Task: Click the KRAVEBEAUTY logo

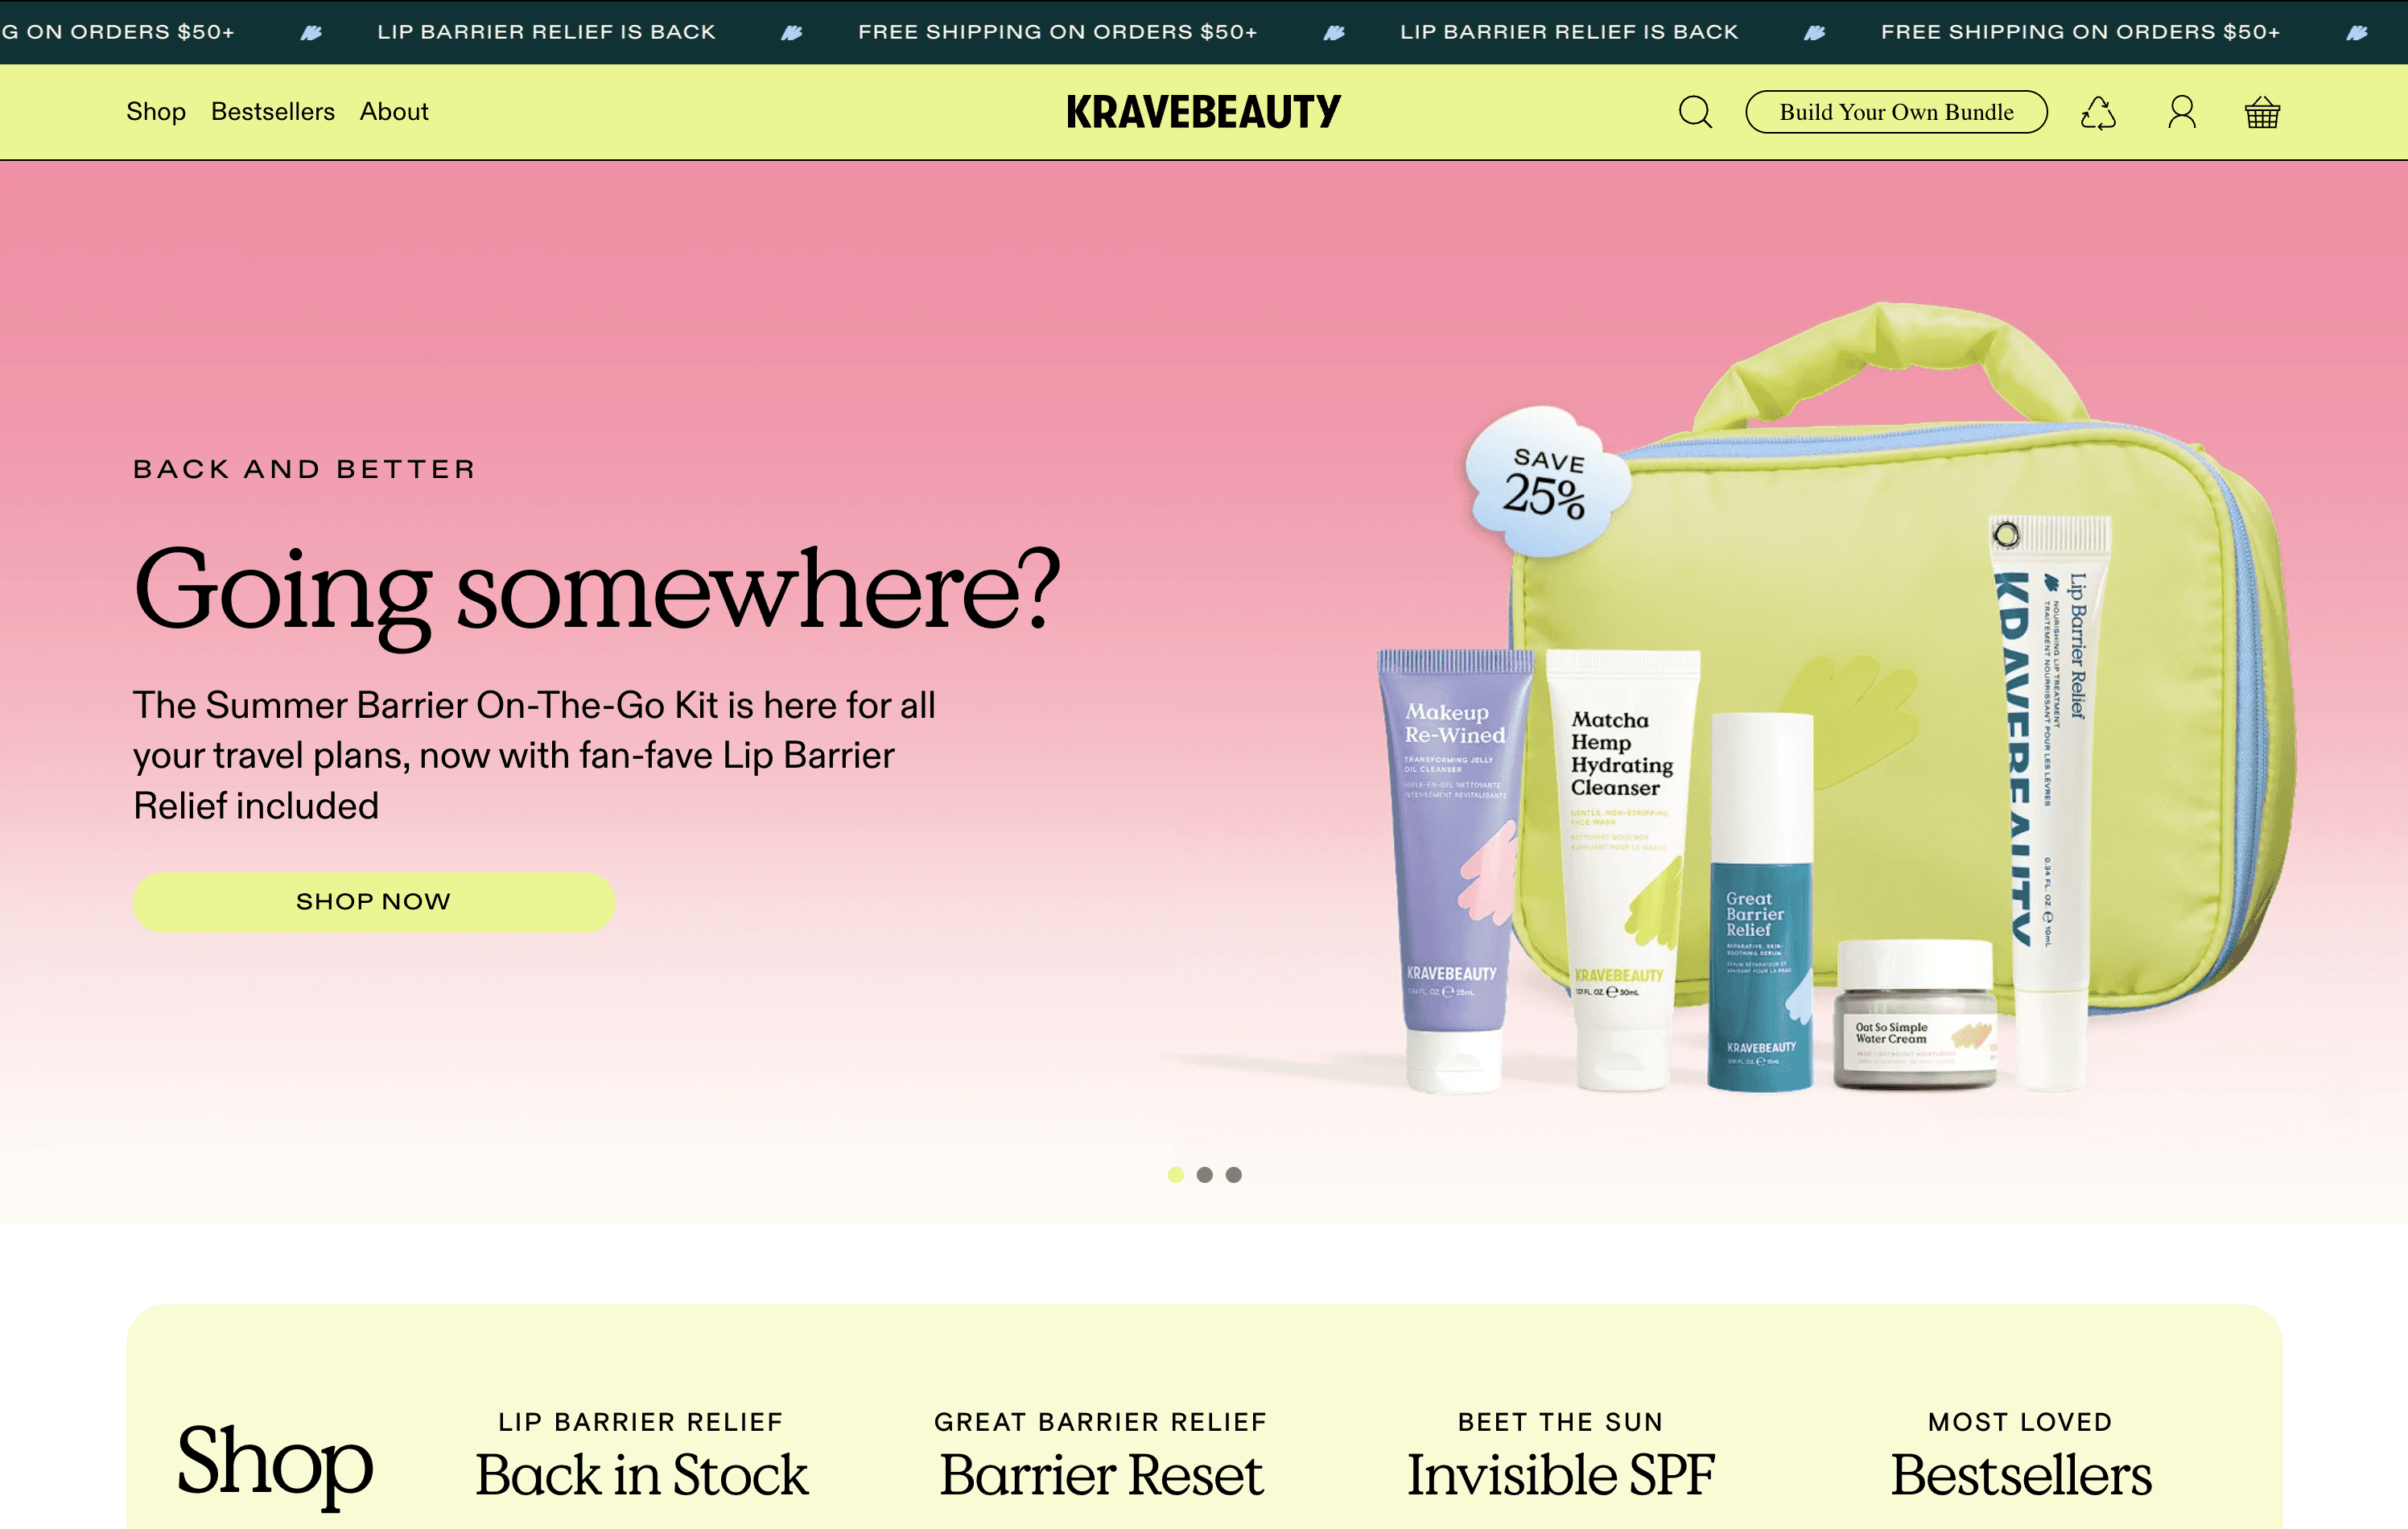Action: point(1204,112)
